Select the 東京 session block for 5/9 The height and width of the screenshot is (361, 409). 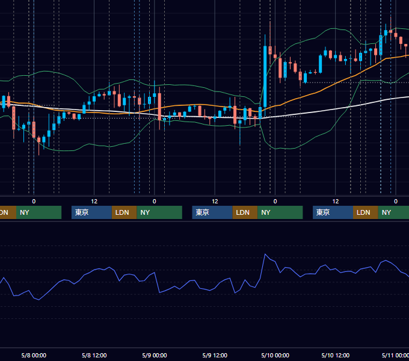pyautogui.click(x=212, y=212)
